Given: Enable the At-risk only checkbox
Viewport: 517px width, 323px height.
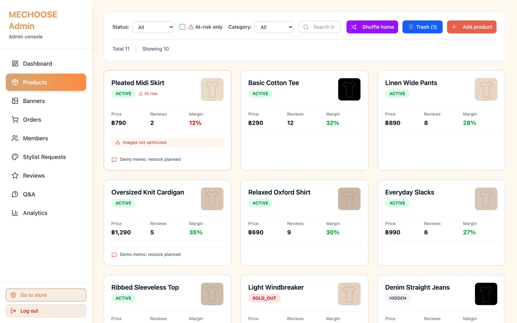Looking at the screenshot, I should pos(182,27).
